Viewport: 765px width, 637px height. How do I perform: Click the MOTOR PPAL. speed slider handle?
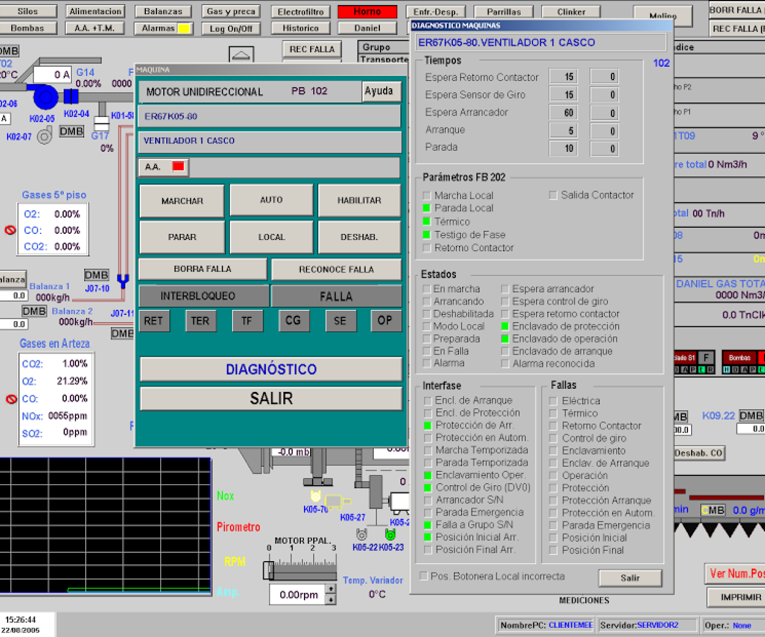[268, 570]
